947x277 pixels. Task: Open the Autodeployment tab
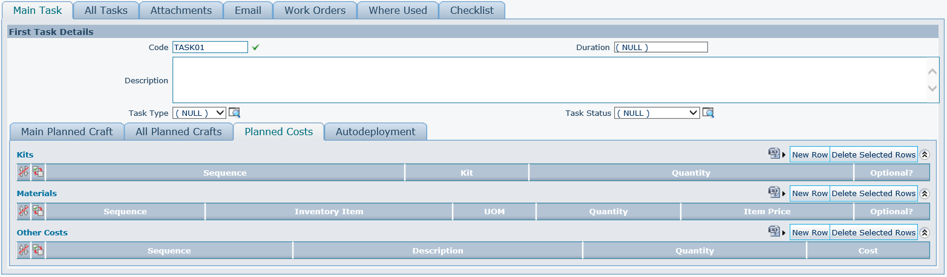point(375,132)
